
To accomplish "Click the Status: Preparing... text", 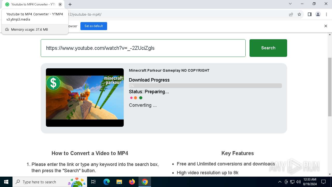I will [149, 92].
